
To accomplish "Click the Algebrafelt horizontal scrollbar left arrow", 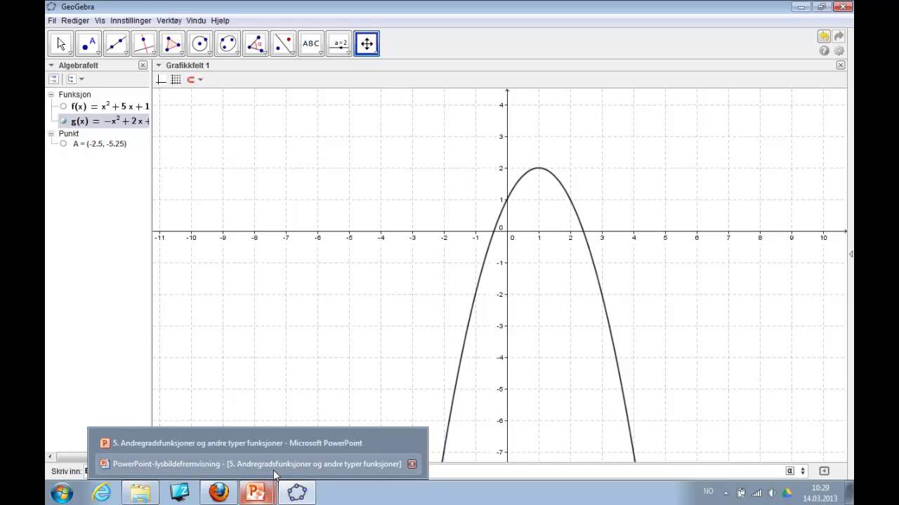I will click(50, 457).
